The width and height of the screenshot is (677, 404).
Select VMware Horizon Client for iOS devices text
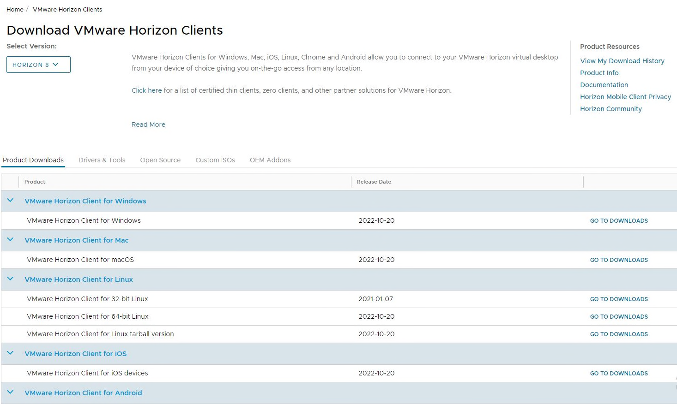[x=87, y=373]
